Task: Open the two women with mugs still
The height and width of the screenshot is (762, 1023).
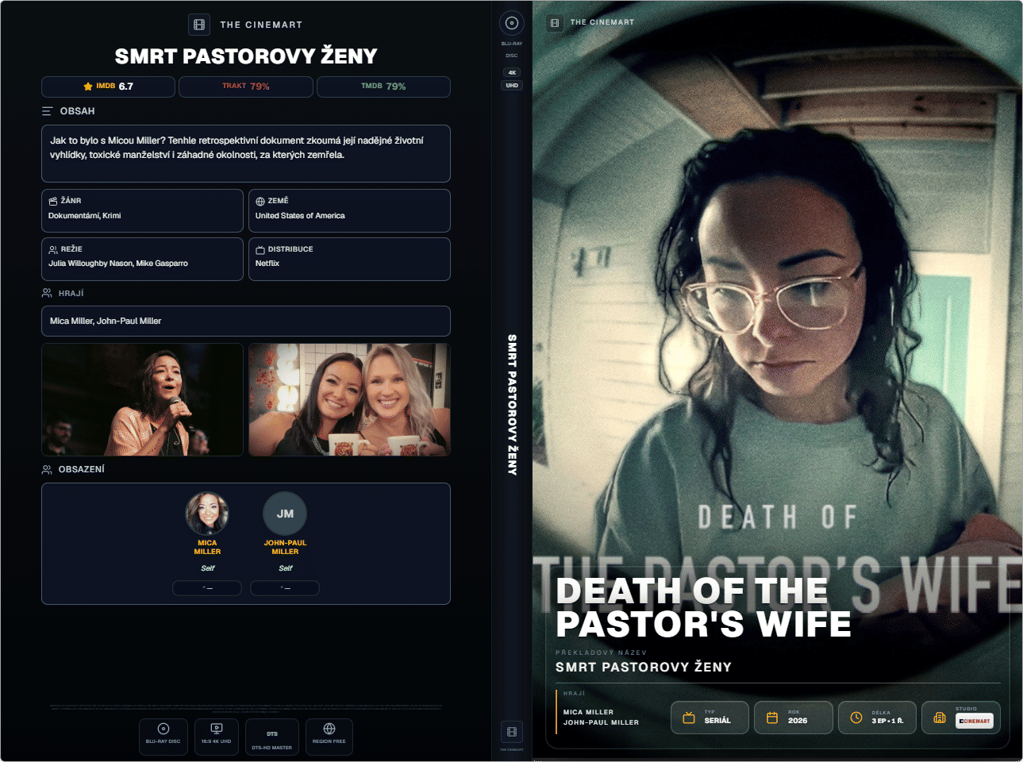Action: tap(349, 400)
